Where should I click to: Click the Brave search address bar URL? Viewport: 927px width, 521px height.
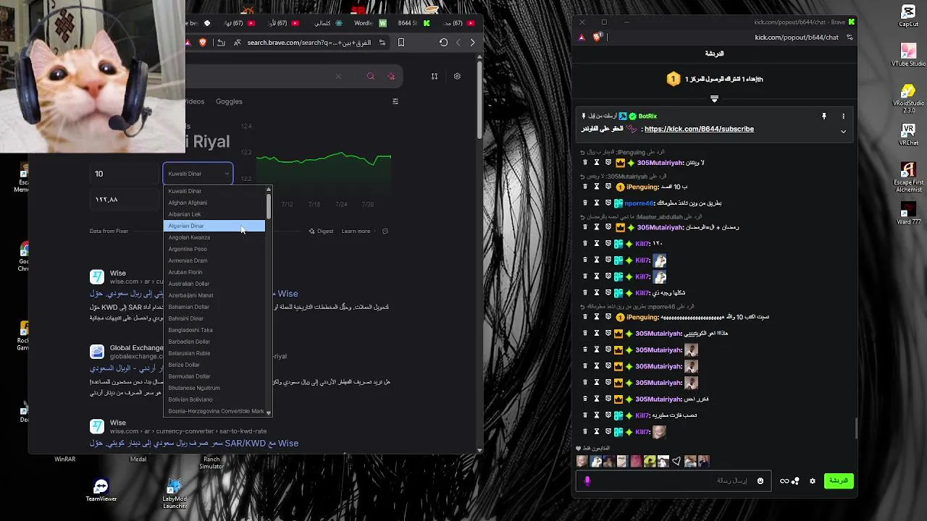[309, 43]
